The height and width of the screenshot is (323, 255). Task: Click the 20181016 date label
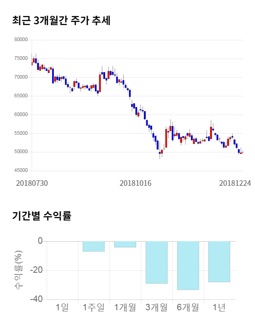[x=136, y=183]
